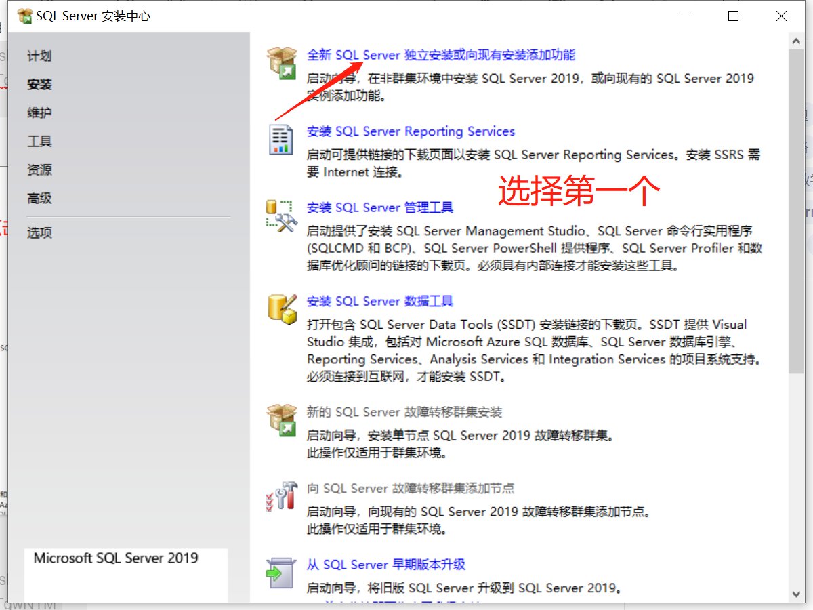The height and width of the screenshot is (610, 813).
Task: Click the scrollbar up arrow
Action: pyautogui.click(x=797, y=41)
